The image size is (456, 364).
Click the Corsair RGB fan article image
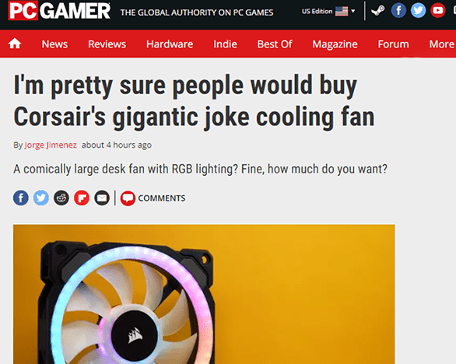(x=204, y=294)
